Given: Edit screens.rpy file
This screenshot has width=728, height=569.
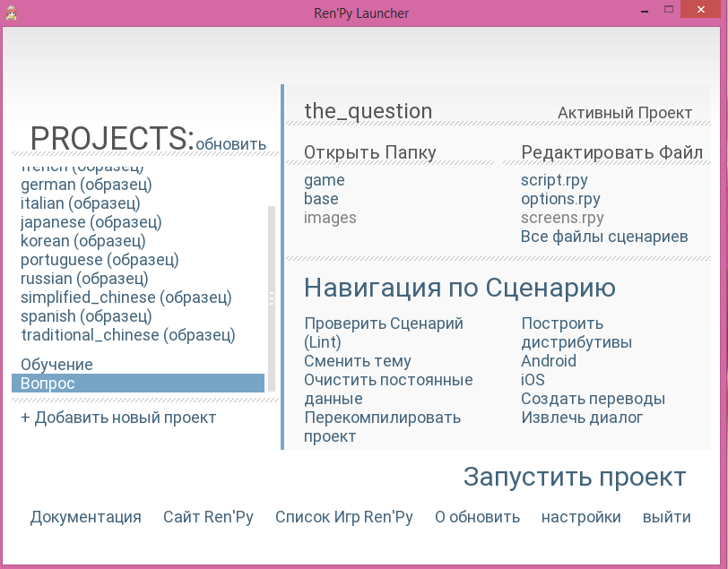Looking at the screenshot, I should tap(562, 218).
